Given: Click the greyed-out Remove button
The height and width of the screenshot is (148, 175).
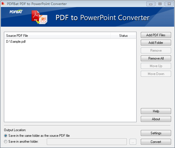Looking at the screenshot, I should [156, 51].
